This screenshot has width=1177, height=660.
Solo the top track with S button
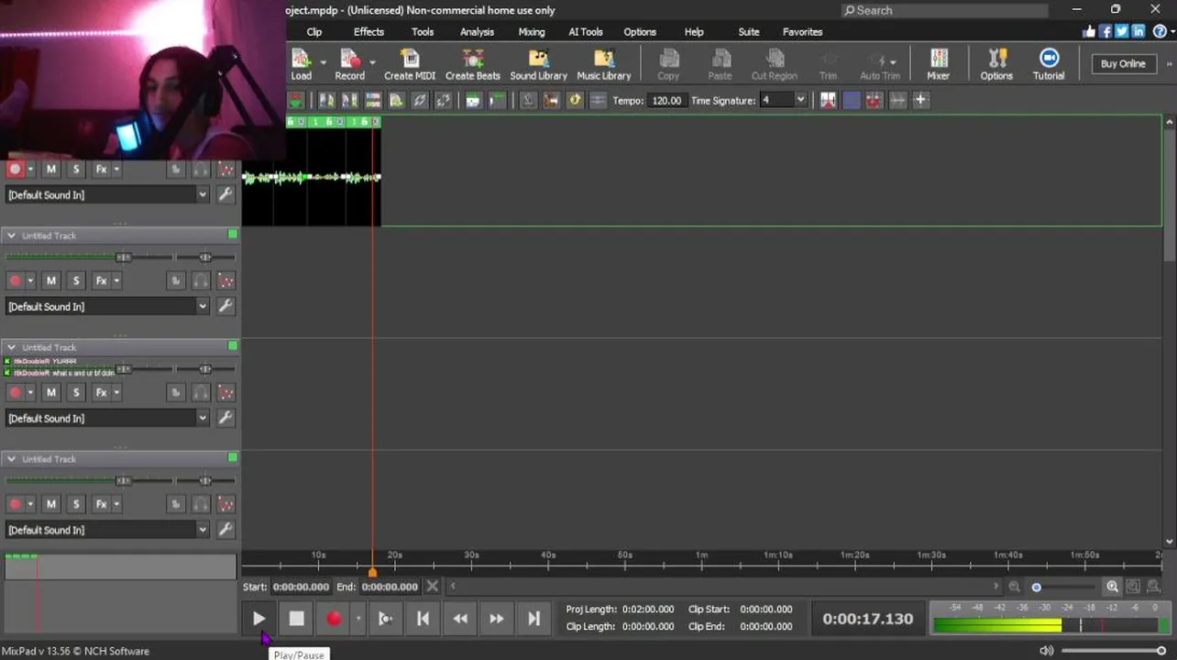[76, 169]
